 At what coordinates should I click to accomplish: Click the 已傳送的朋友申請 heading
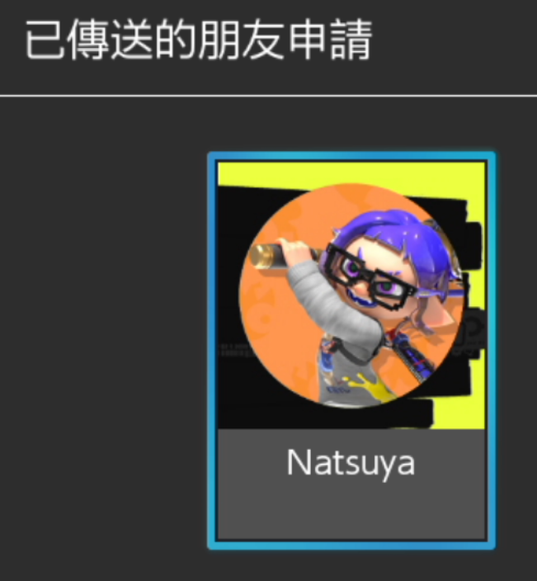point(198,40)
